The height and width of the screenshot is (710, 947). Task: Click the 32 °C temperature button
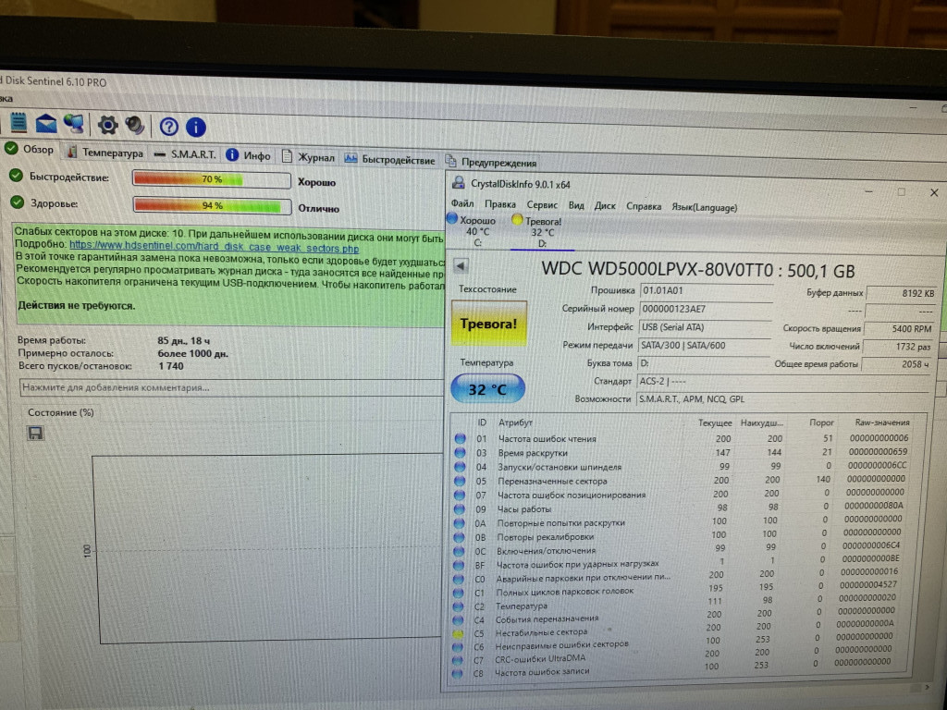[x=487, y=389]
